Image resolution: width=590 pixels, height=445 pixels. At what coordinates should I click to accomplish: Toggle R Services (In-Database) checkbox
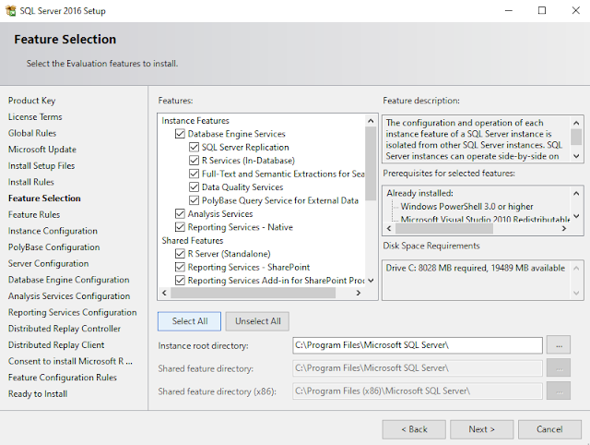click(x=194, y=161)
